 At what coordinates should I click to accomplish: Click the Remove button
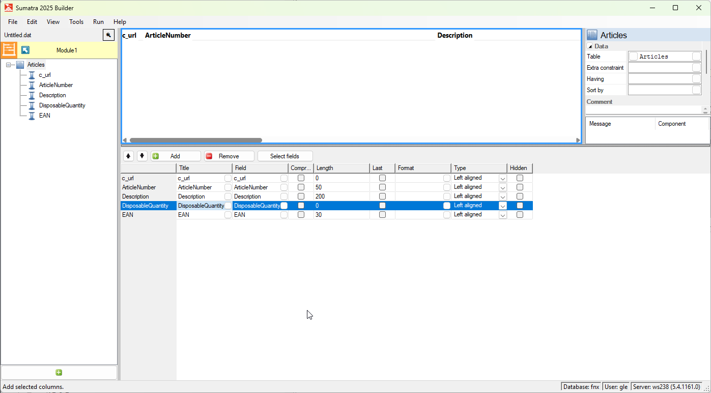229,156
